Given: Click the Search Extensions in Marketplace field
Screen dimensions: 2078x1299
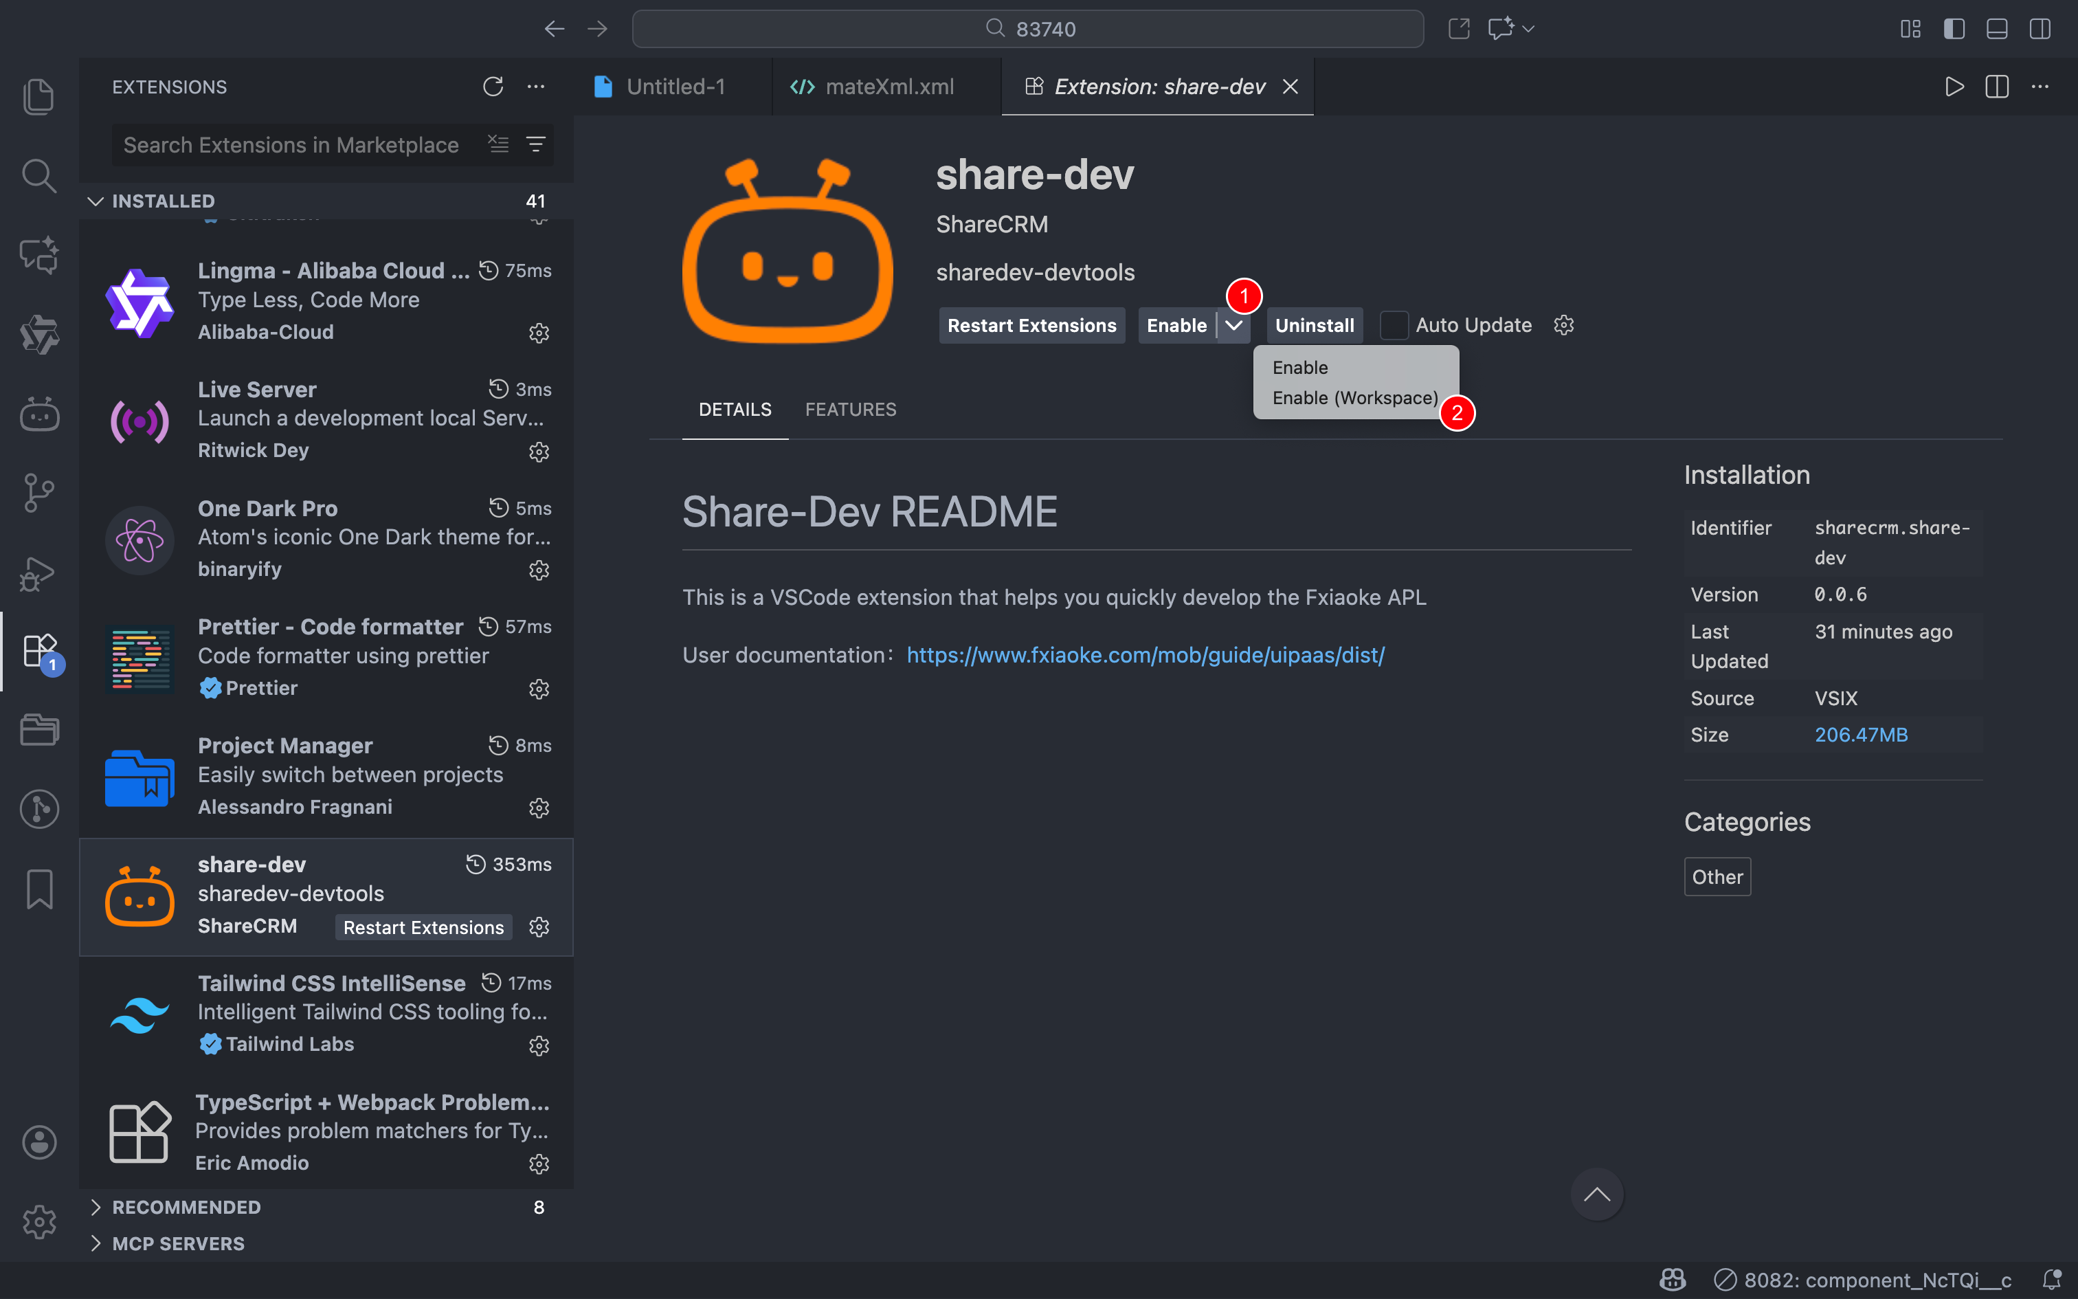Looking at the screenshot, I should point(291,144).
